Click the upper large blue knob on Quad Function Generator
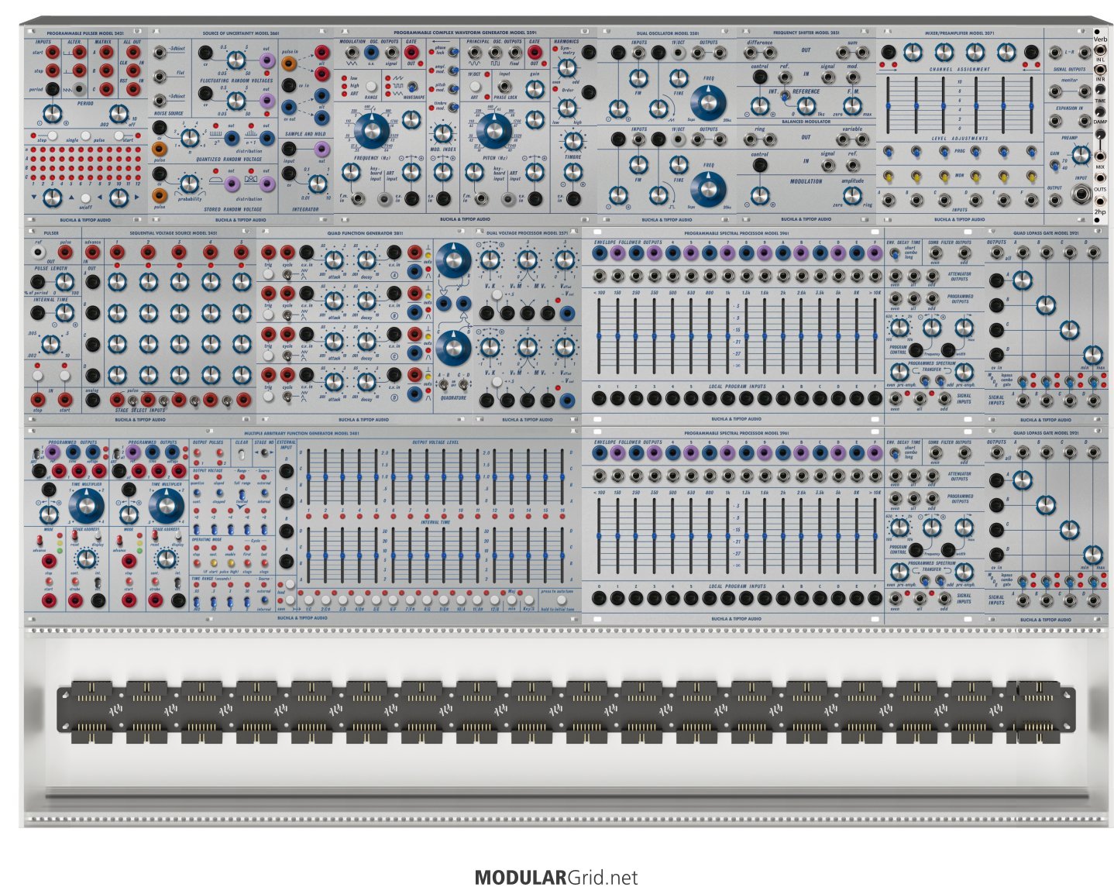1114x894 pixels. pos(454,261)
